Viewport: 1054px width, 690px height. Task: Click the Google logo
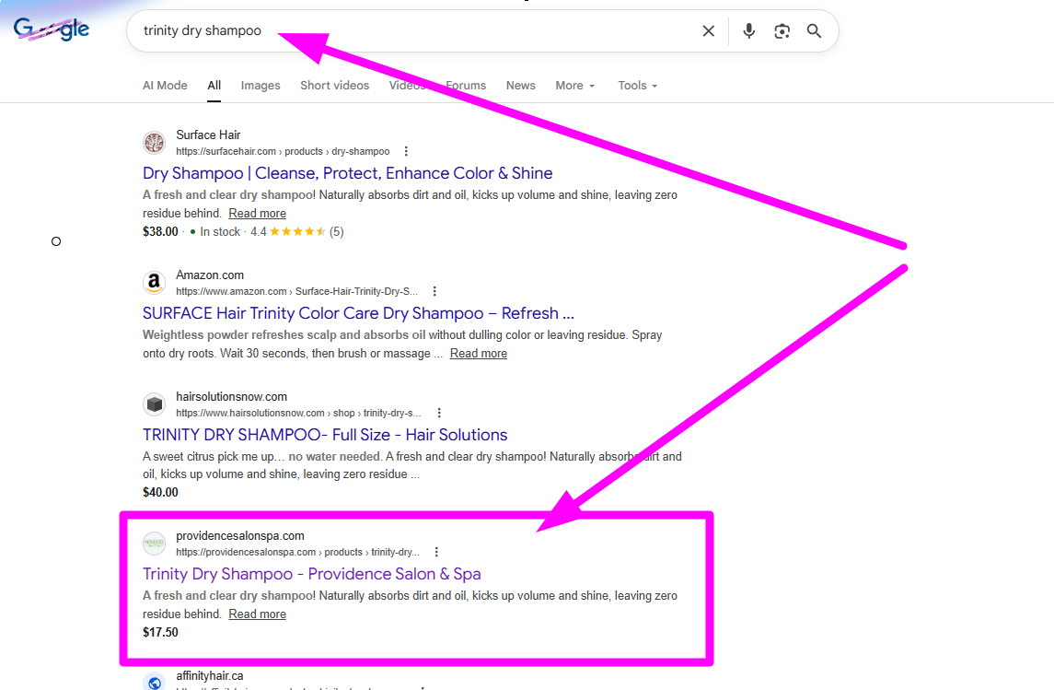point(52,29)
